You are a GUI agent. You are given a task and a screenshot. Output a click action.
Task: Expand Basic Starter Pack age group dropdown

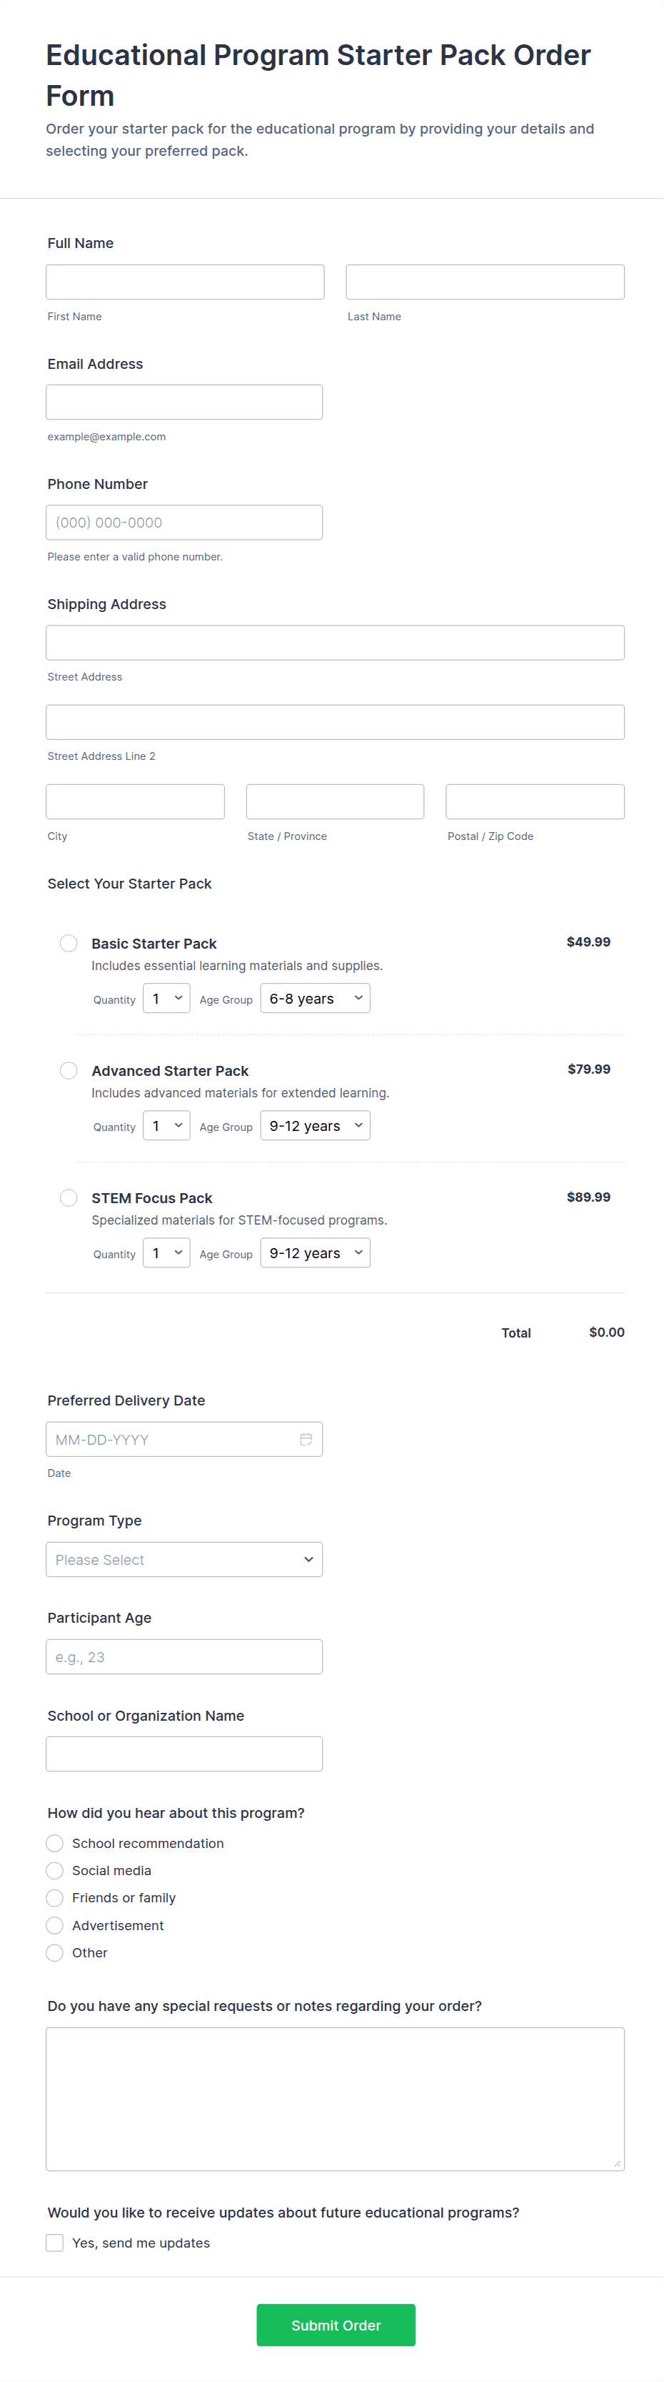pyautogui.click(x=315, y=999)
